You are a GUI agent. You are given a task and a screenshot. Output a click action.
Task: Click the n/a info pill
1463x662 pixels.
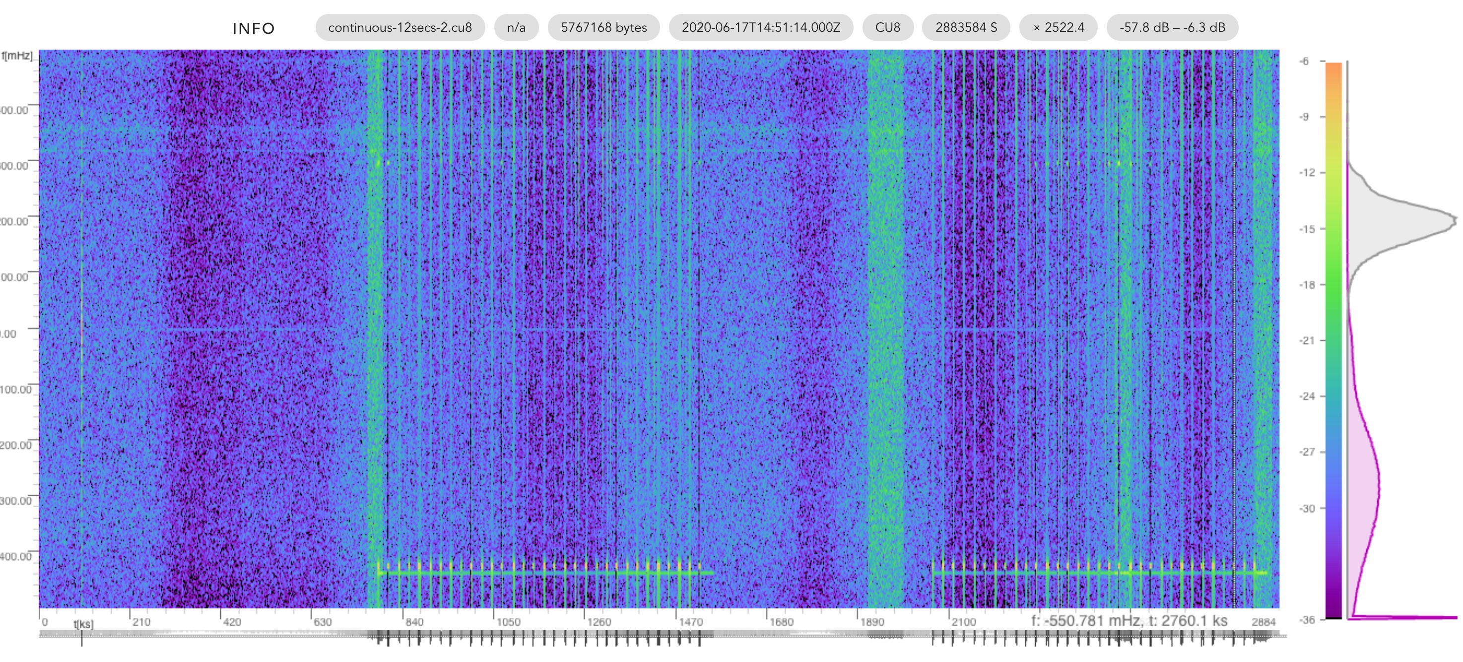pyautogui.click(x=516, y=27)
